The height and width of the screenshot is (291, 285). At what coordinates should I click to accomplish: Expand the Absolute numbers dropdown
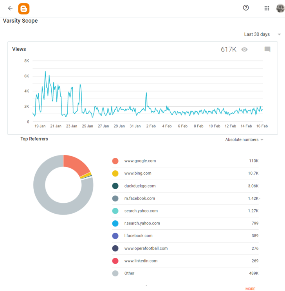[244, 139]
